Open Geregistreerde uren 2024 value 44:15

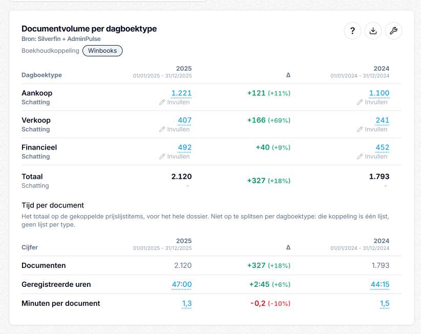380,285
